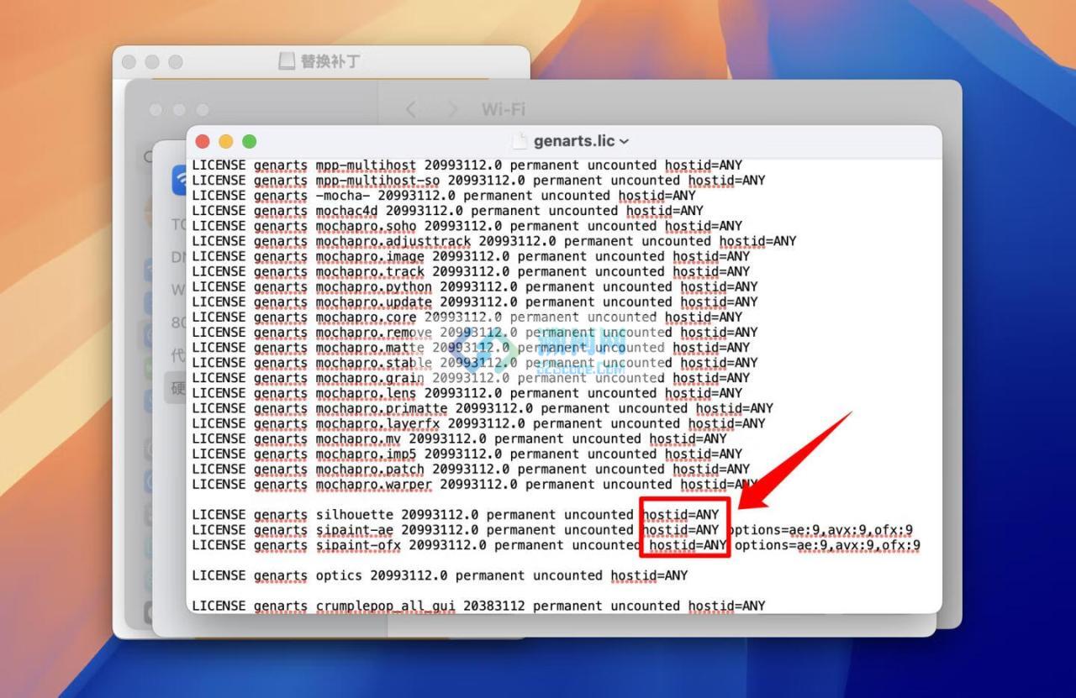Click 'mochapro.core' in the license text
This screenshot has height=698, width=1076.
coord(366,317)
